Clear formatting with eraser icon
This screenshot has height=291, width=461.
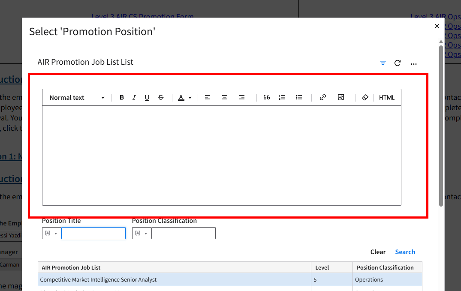[365, 97]
